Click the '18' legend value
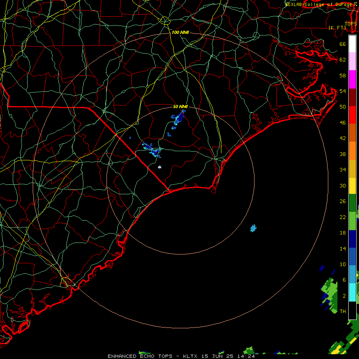Screen dimensions: 359x359 (343, 233)
